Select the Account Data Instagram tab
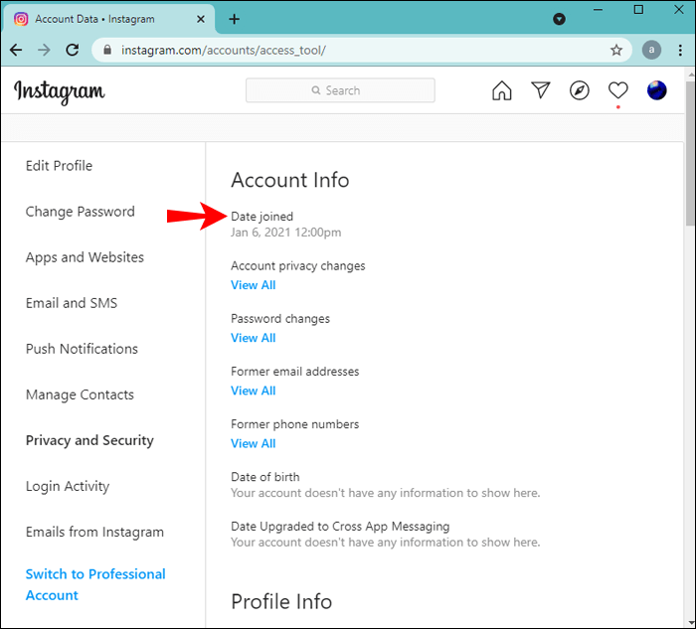This screenshot has width=696, height=629. [x=108, y=19]
